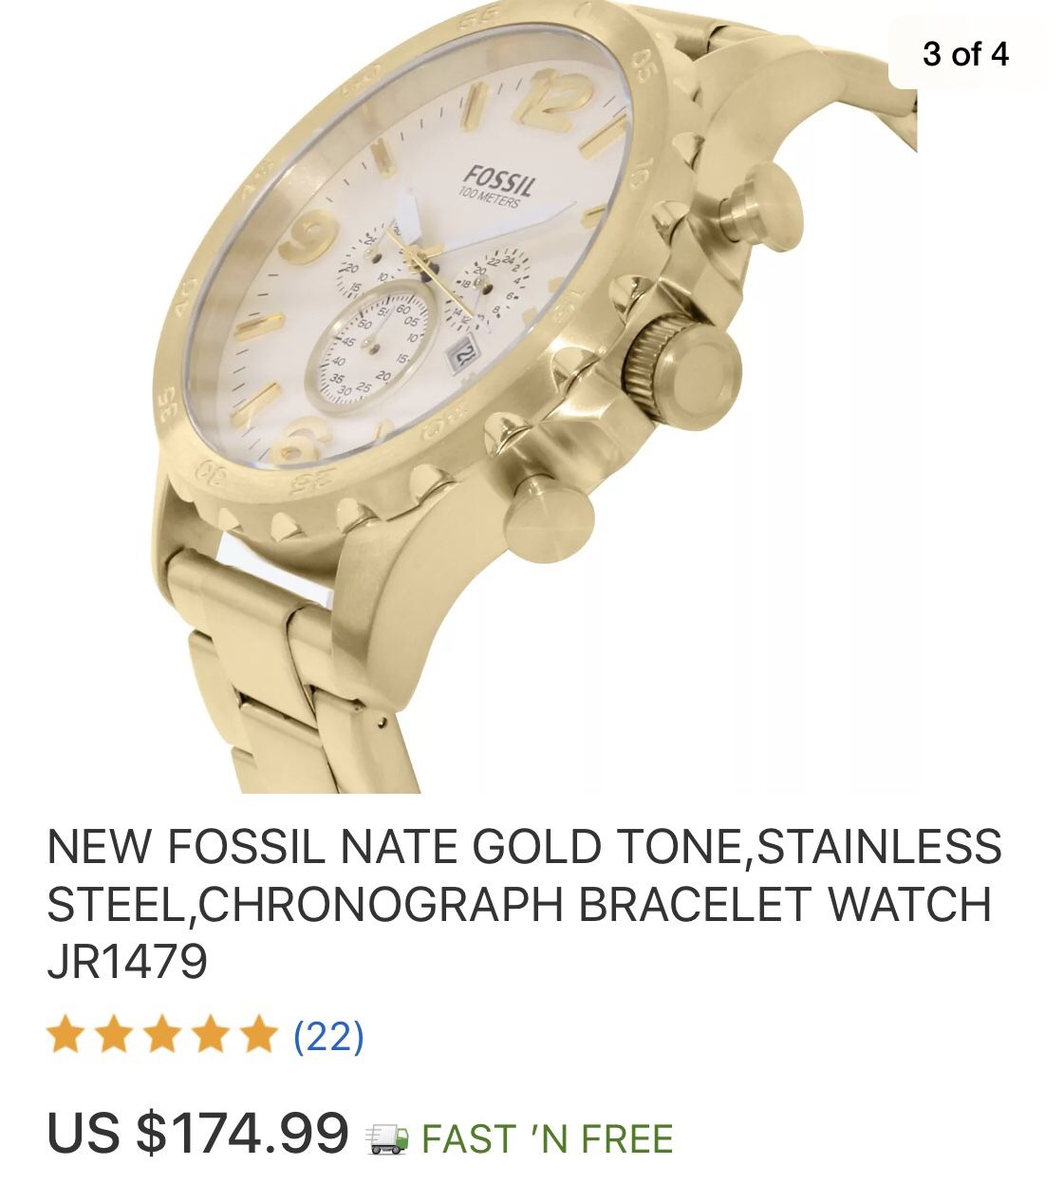Click the fifth orange rating star

click(x=258, y=1035)
